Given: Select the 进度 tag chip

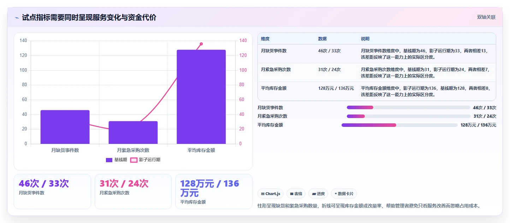Looking at the screenshot, I should [318, 194].
